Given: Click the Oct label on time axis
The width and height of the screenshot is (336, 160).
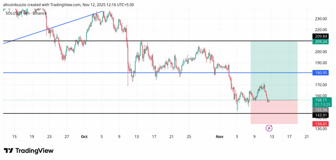Looking at the screenshot, I should click(84, 136).
